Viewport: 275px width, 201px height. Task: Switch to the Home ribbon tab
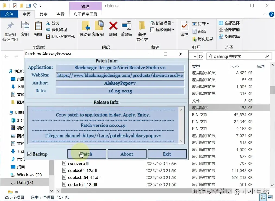tap(27, 14)
